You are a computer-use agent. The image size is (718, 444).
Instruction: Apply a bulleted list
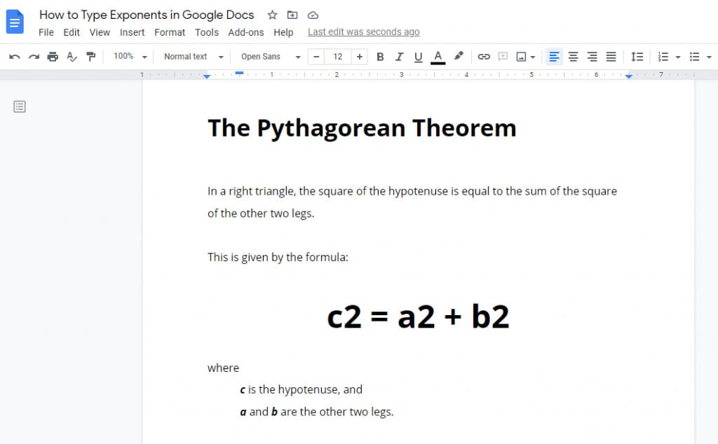click(695, 57)
